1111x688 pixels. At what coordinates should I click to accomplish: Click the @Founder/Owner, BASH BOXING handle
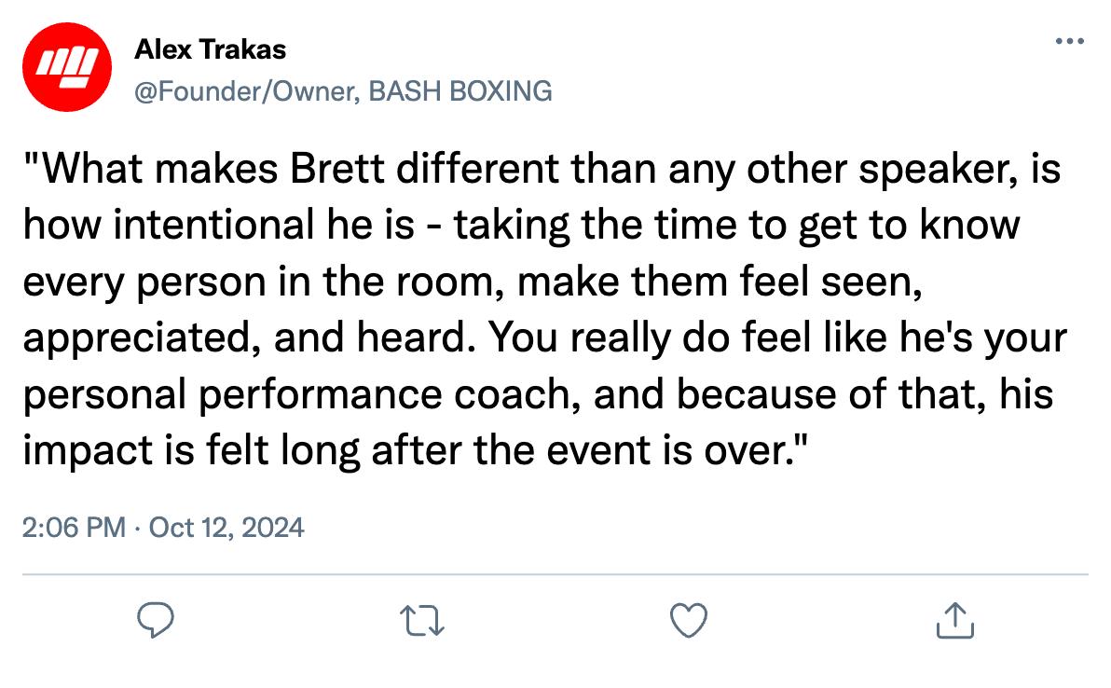[x=343, y=90]
